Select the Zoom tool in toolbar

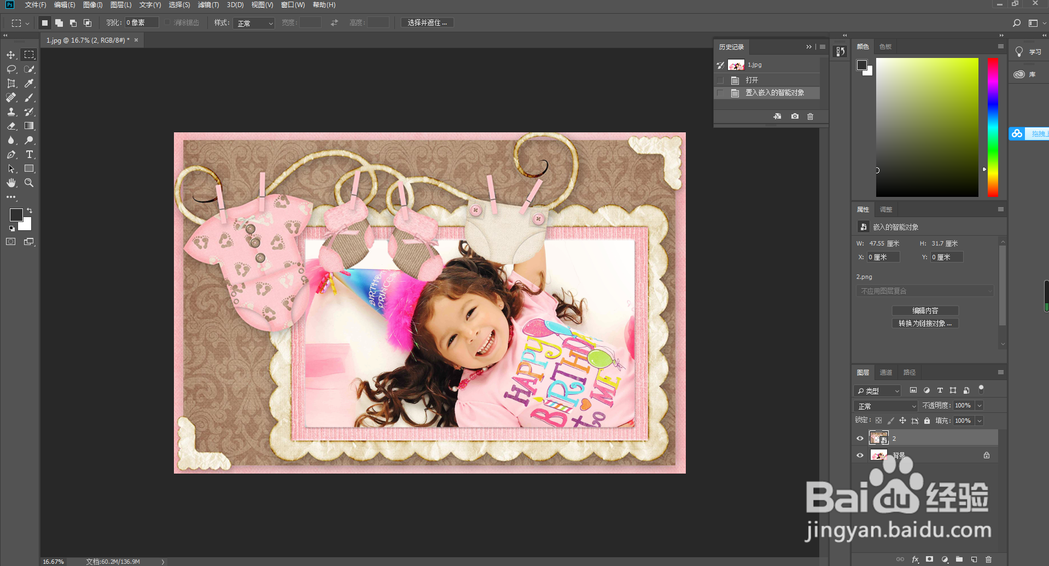(x=29, y=183)
